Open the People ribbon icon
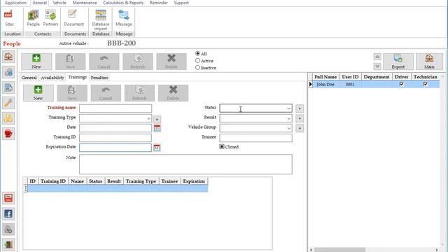This screenshot has width=448, height=252. (33, 18)
